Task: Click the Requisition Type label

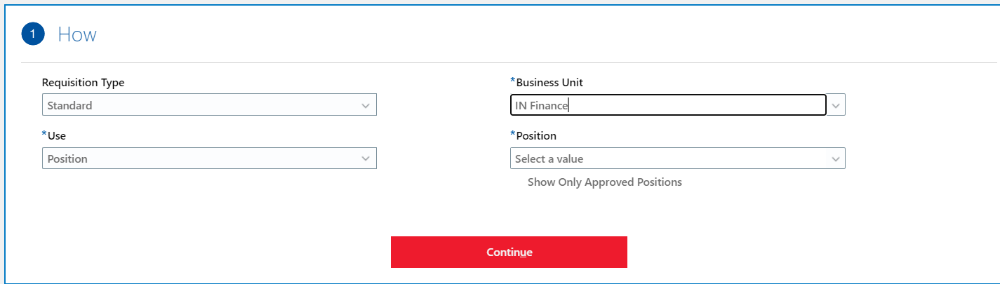Action: [x=84, y=83]
